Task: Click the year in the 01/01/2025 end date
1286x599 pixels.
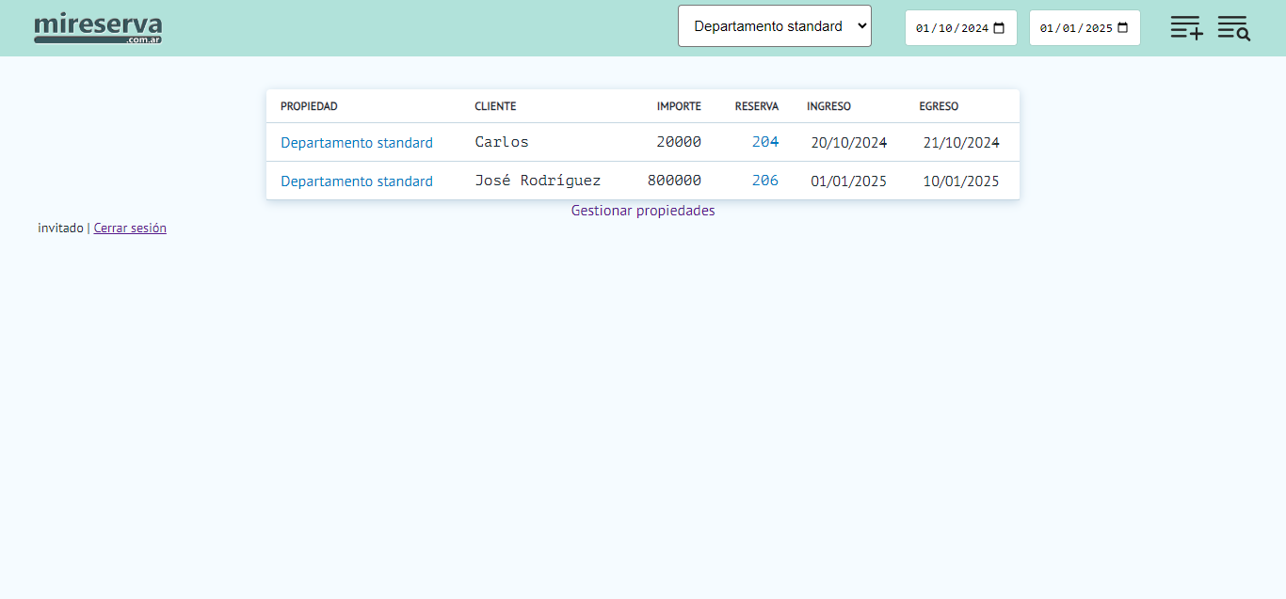Action: 1099,28
